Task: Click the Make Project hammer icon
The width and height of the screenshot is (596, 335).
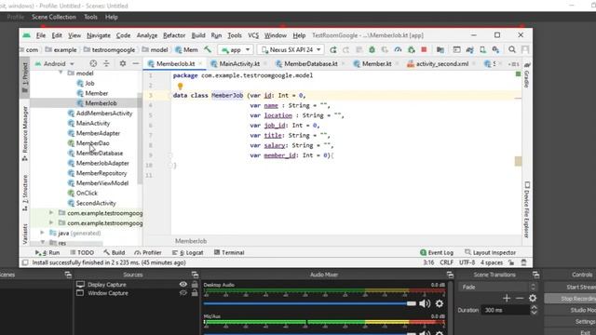Action: coord(208,49)
